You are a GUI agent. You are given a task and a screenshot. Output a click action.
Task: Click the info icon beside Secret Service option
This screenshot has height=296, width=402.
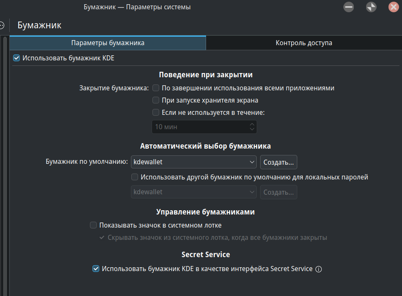tap(319, 269)
